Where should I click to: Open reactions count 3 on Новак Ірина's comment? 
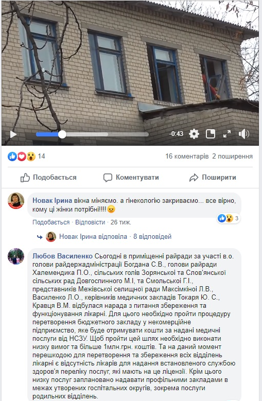point(229,218)
